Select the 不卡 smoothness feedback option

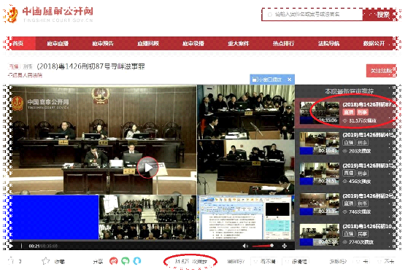tap(386, 261)
